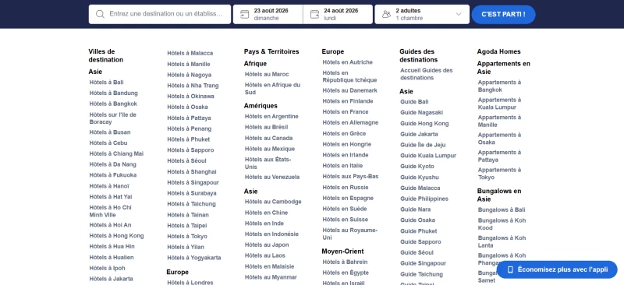Select Appartements à Bangkok

click(499, 86)
